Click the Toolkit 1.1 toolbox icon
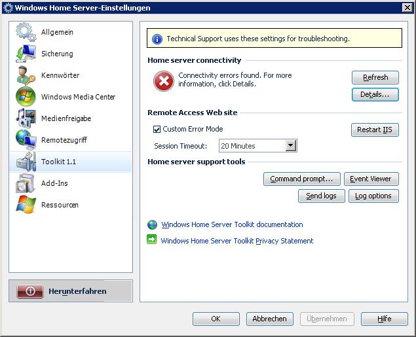 [x=26, y=162]
